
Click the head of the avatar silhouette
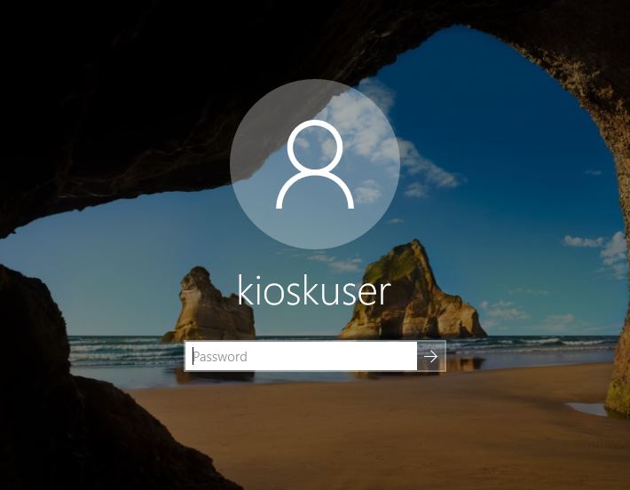point(314,145)
